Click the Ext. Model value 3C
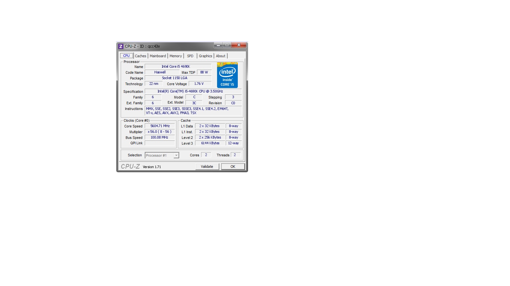This screenshot has height=286, width=510. (194, 103)
